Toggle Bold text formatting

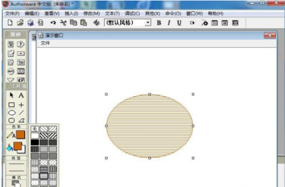[159, 23]
